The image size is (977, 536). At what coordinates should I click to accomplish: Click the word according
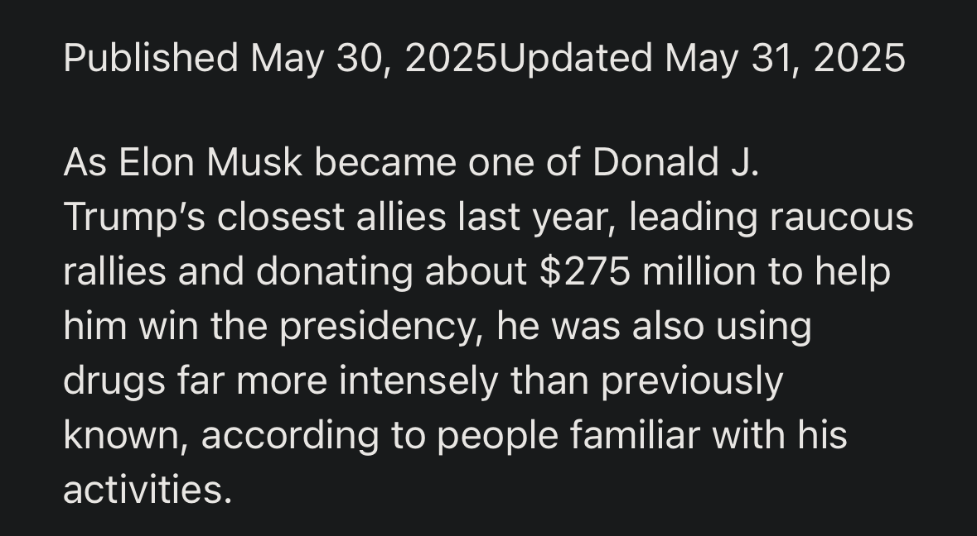coord(290,434)
